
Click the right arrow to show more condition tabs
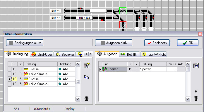pyautogui.click(x=91, y=54)
